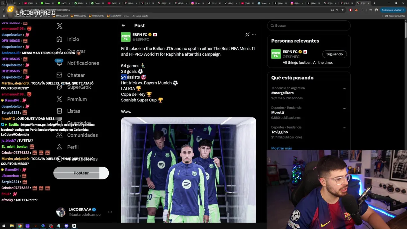Screen dimensions: 407x229
Task: Open Todos los favoritos folder
Action: tap(395, 16)
